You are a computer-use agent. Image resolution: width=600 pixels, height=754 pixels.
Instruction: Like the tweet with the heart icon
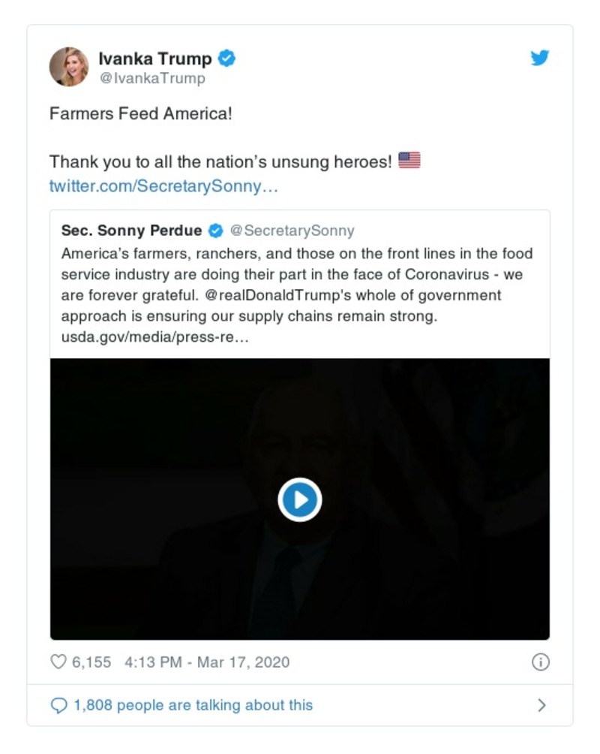tap(58, 662)
